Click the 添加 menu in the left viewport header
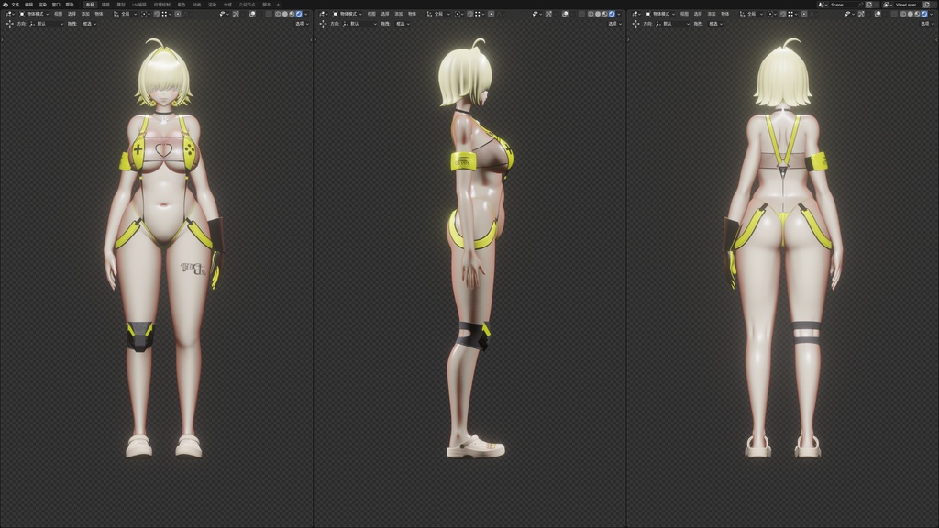 pyautogui.click(x=86, y=13)
